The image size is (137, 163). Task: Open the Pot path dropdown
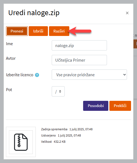click(x=58, y=91)
